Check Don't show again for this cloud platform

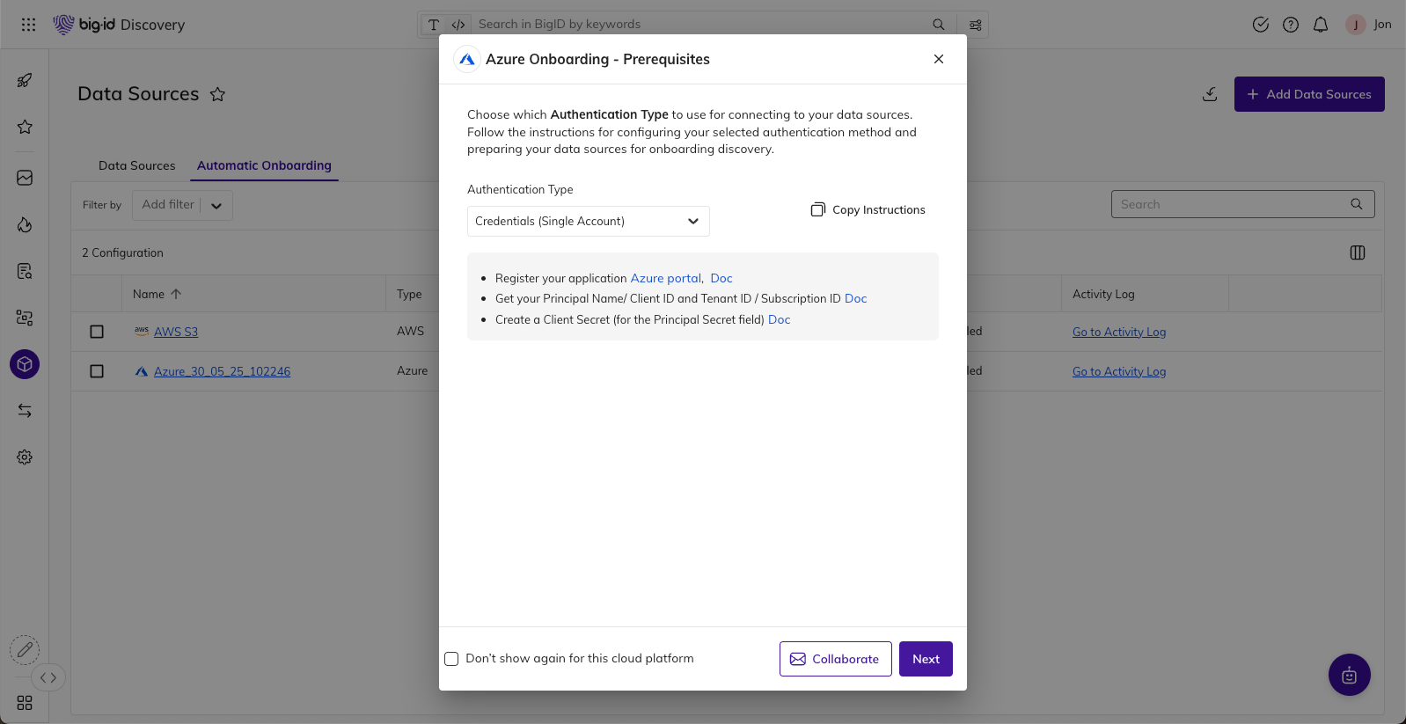[x=451, y=659]
